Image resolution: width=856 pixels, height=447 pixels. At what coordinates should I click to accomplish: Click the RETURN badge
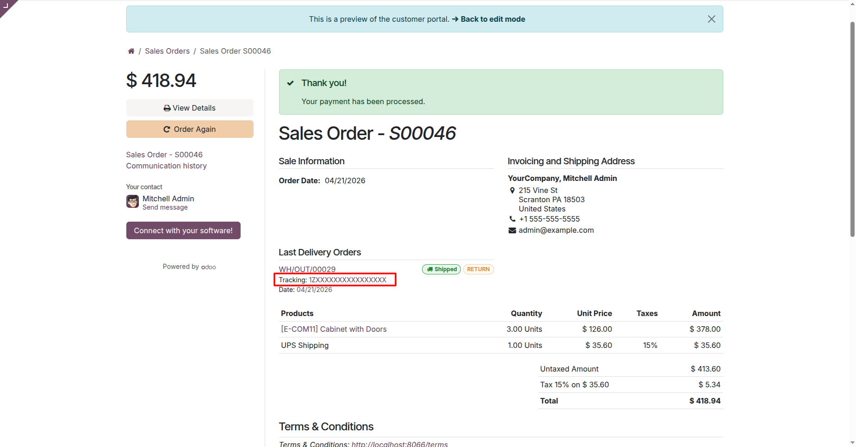tap(478, 269)
